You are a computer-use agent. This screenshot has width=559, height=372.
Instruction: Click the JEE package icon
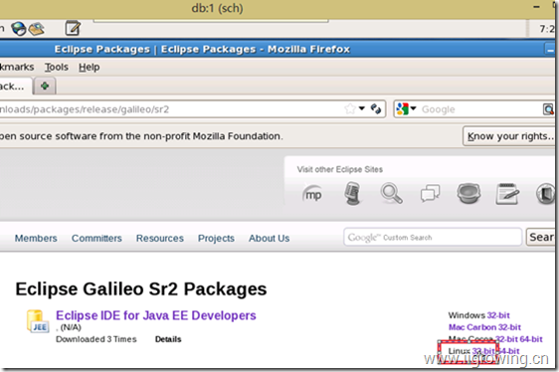38,321
